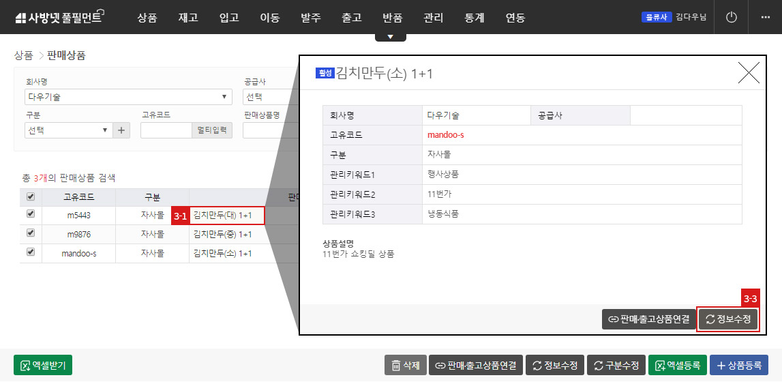Click the 상품 breadcrumb link
Image resolution: width=782 pixels, height=382 pixels.
[24, 55]
